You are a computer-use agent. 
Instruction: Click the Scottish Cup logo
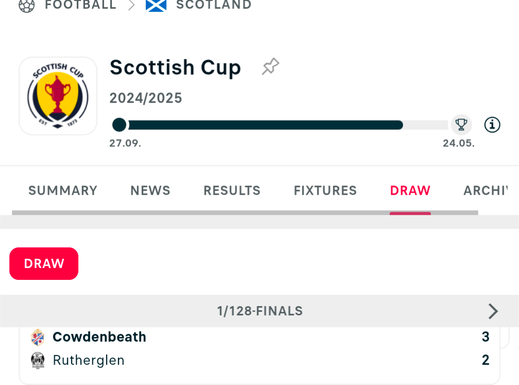58,96
